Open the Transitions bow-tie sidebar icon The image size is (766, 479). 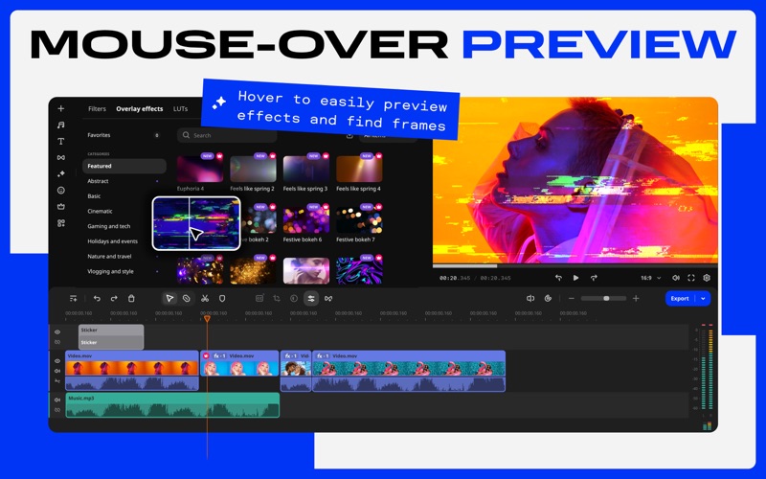tap(60, 157)
